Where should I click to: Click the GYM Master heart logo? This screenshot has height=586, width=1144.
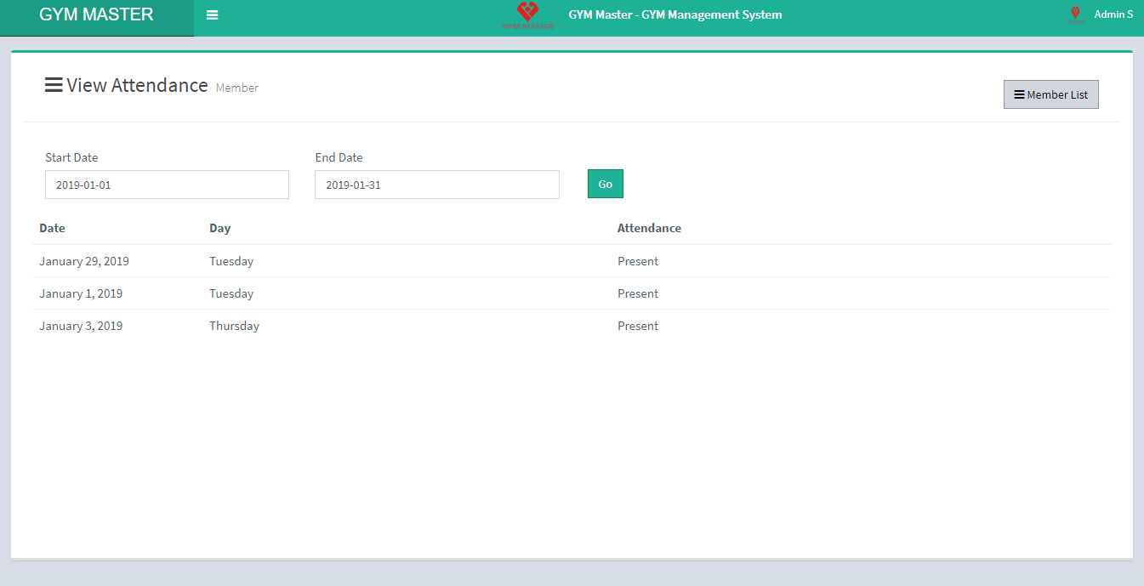pyautogui.click(x=527, y=14)
